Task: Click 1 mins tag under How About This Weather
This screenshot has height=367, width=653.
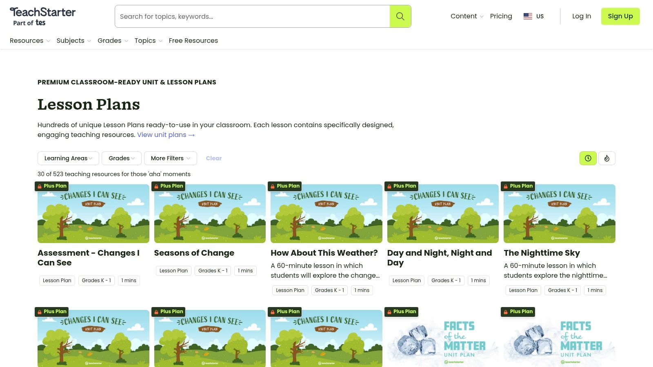Action: tap(362, 290)
